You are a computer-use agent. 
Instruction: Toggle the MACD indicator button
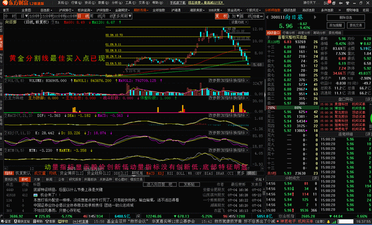[150, 173]
